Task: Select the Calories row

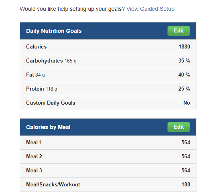Action: (108, 46)
